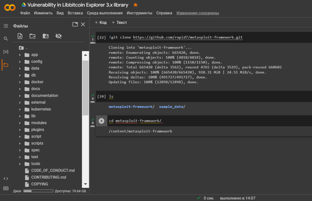Open the Среда выполнения menu
Image resolution: width=312 pixels, height=201 pixels.
point(105,13)
